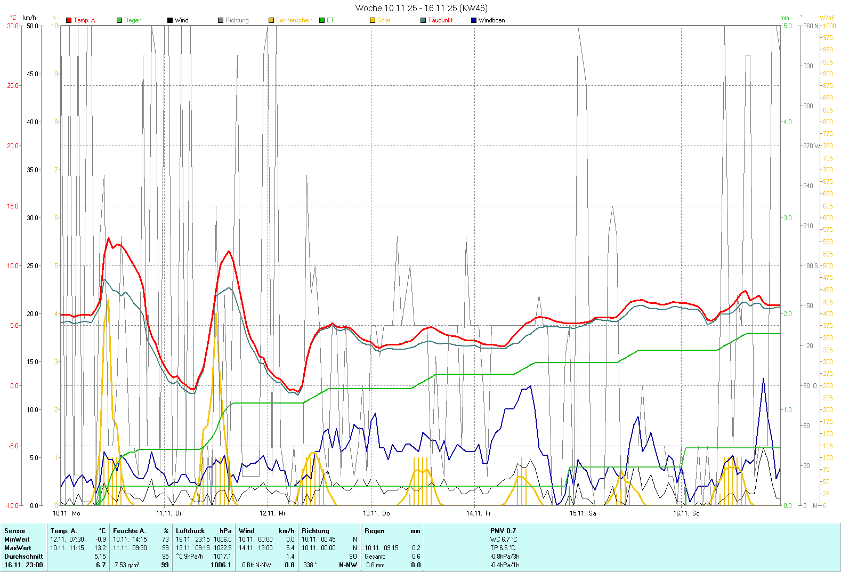Toggle the Taupunkt series label
Viewport: 841px width, 572px height.
440,20
